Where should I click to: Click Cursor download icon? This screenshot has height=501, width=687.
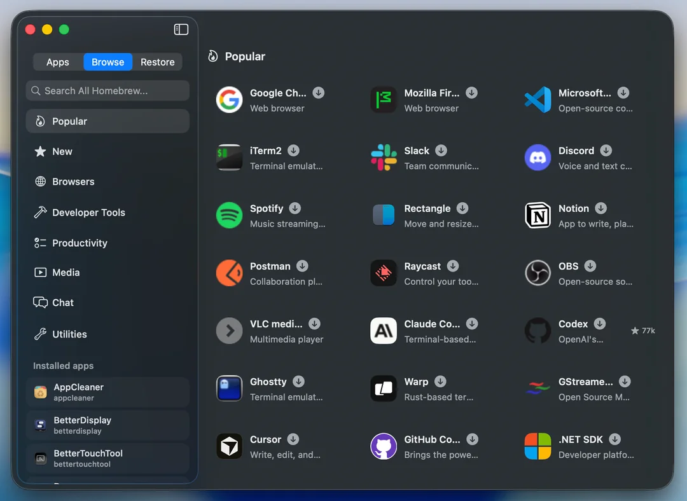pyautogui.click(x=293, y=439)
